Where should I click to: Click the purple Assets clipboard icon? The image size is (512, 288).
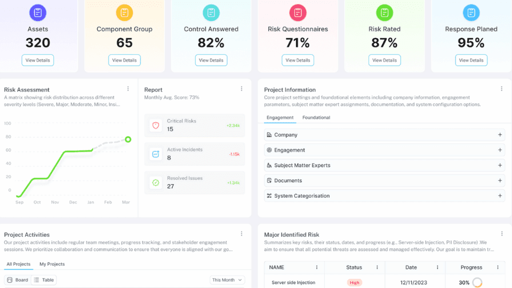pyautogui.click(x=37, y=13)
